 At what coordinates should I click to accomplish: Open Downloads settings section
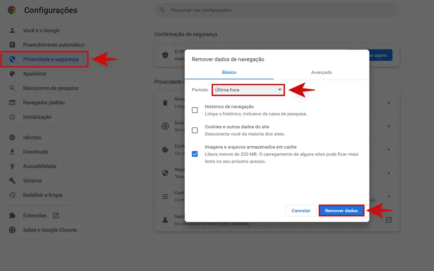pos(36,152)
